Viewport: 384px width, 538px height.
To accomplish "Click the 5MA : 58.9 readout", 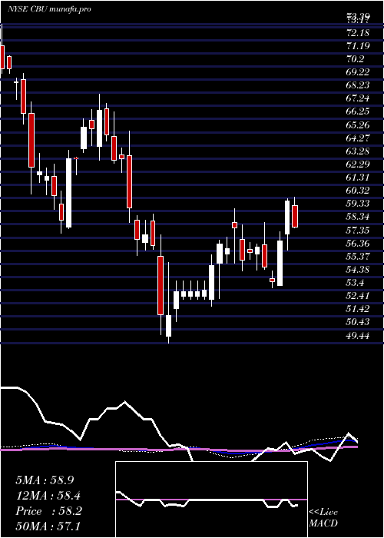I will [45, 480].
